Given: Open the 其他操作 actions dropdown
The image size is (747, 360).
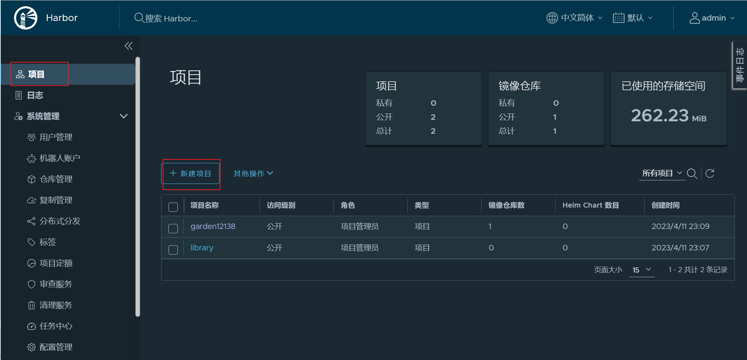Looking at the screenshot, I should pyautogui.click(x=253, y=173).
